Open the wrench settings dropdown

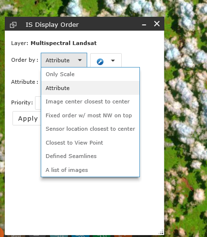click(x=106, y=60)
